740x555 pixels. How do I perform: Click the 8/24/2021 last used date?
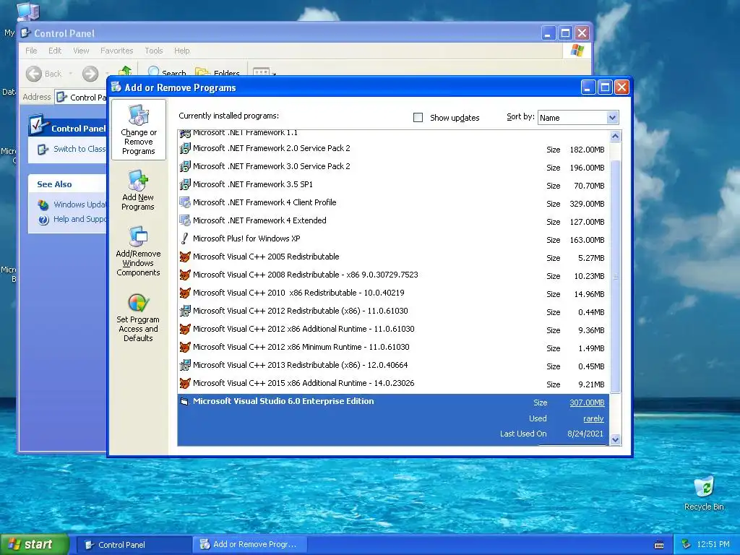point(585,434)
